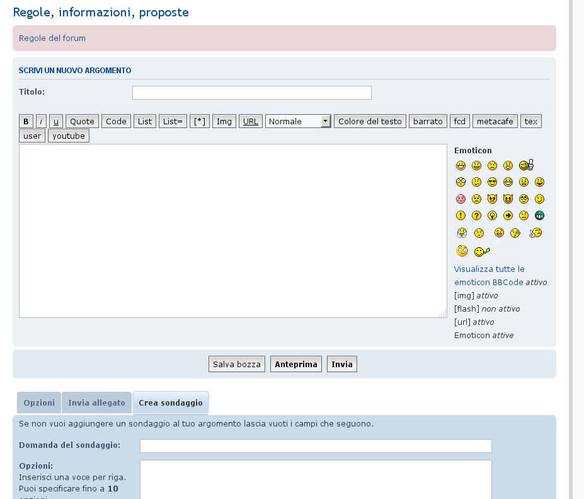
Task: Toggle bold B formatting button
Action: [26, 121]
